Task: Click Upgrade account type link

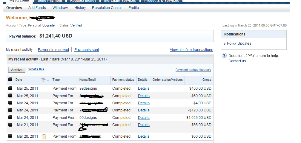Action: [48, 26]
